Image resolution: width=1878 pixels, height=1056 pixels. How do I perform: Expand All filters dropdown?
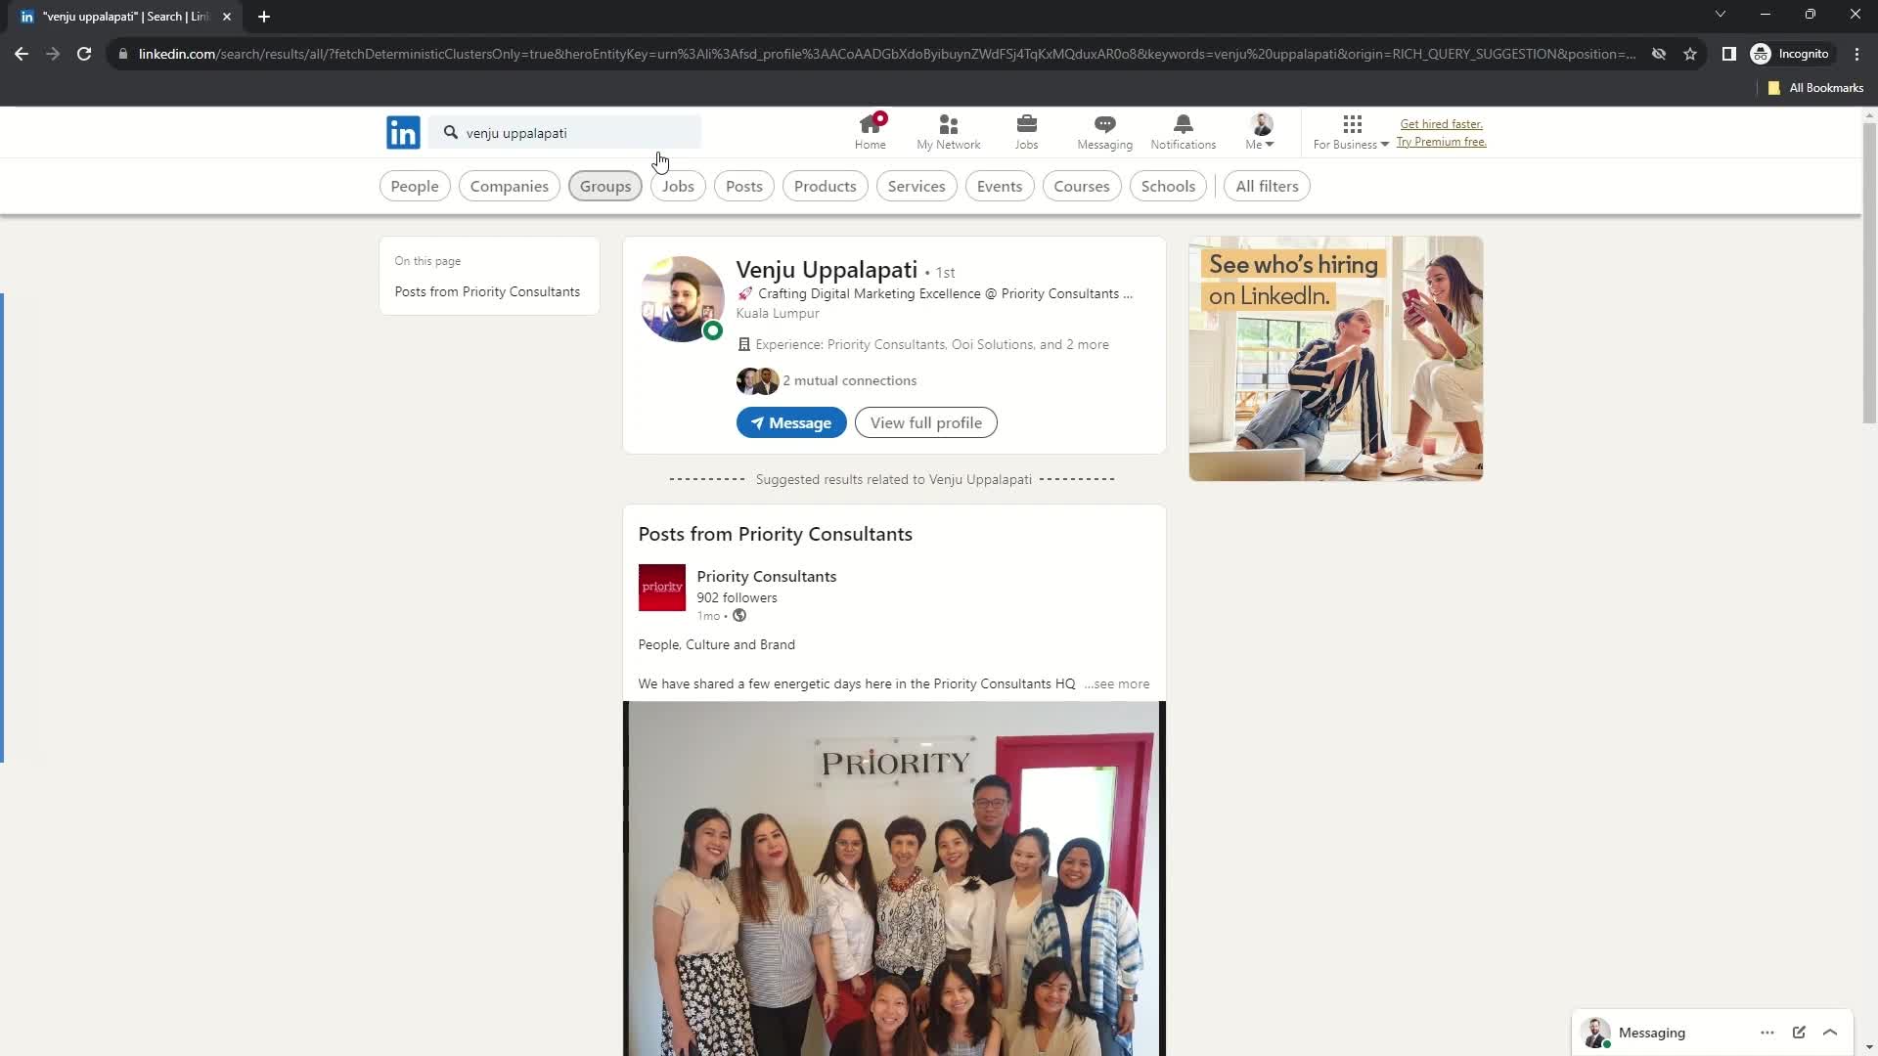[x=1267, y=185]
